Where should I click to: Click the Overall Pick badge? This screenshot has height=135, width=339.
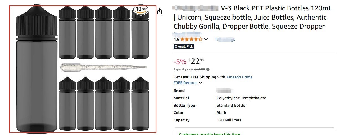point(184,46)
